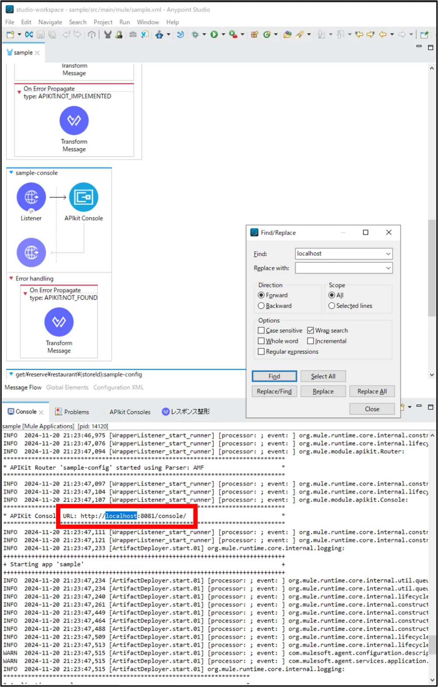Open the Find field history dropdown
438x687 pixels.
[388, 254]
